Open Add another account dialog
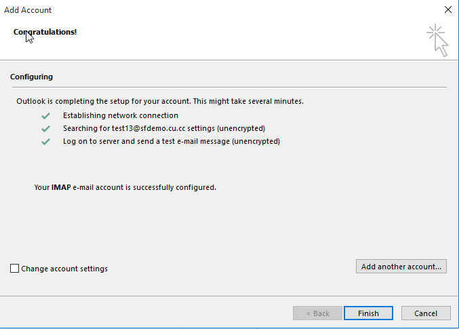459x329 pixels. [401, 267]
